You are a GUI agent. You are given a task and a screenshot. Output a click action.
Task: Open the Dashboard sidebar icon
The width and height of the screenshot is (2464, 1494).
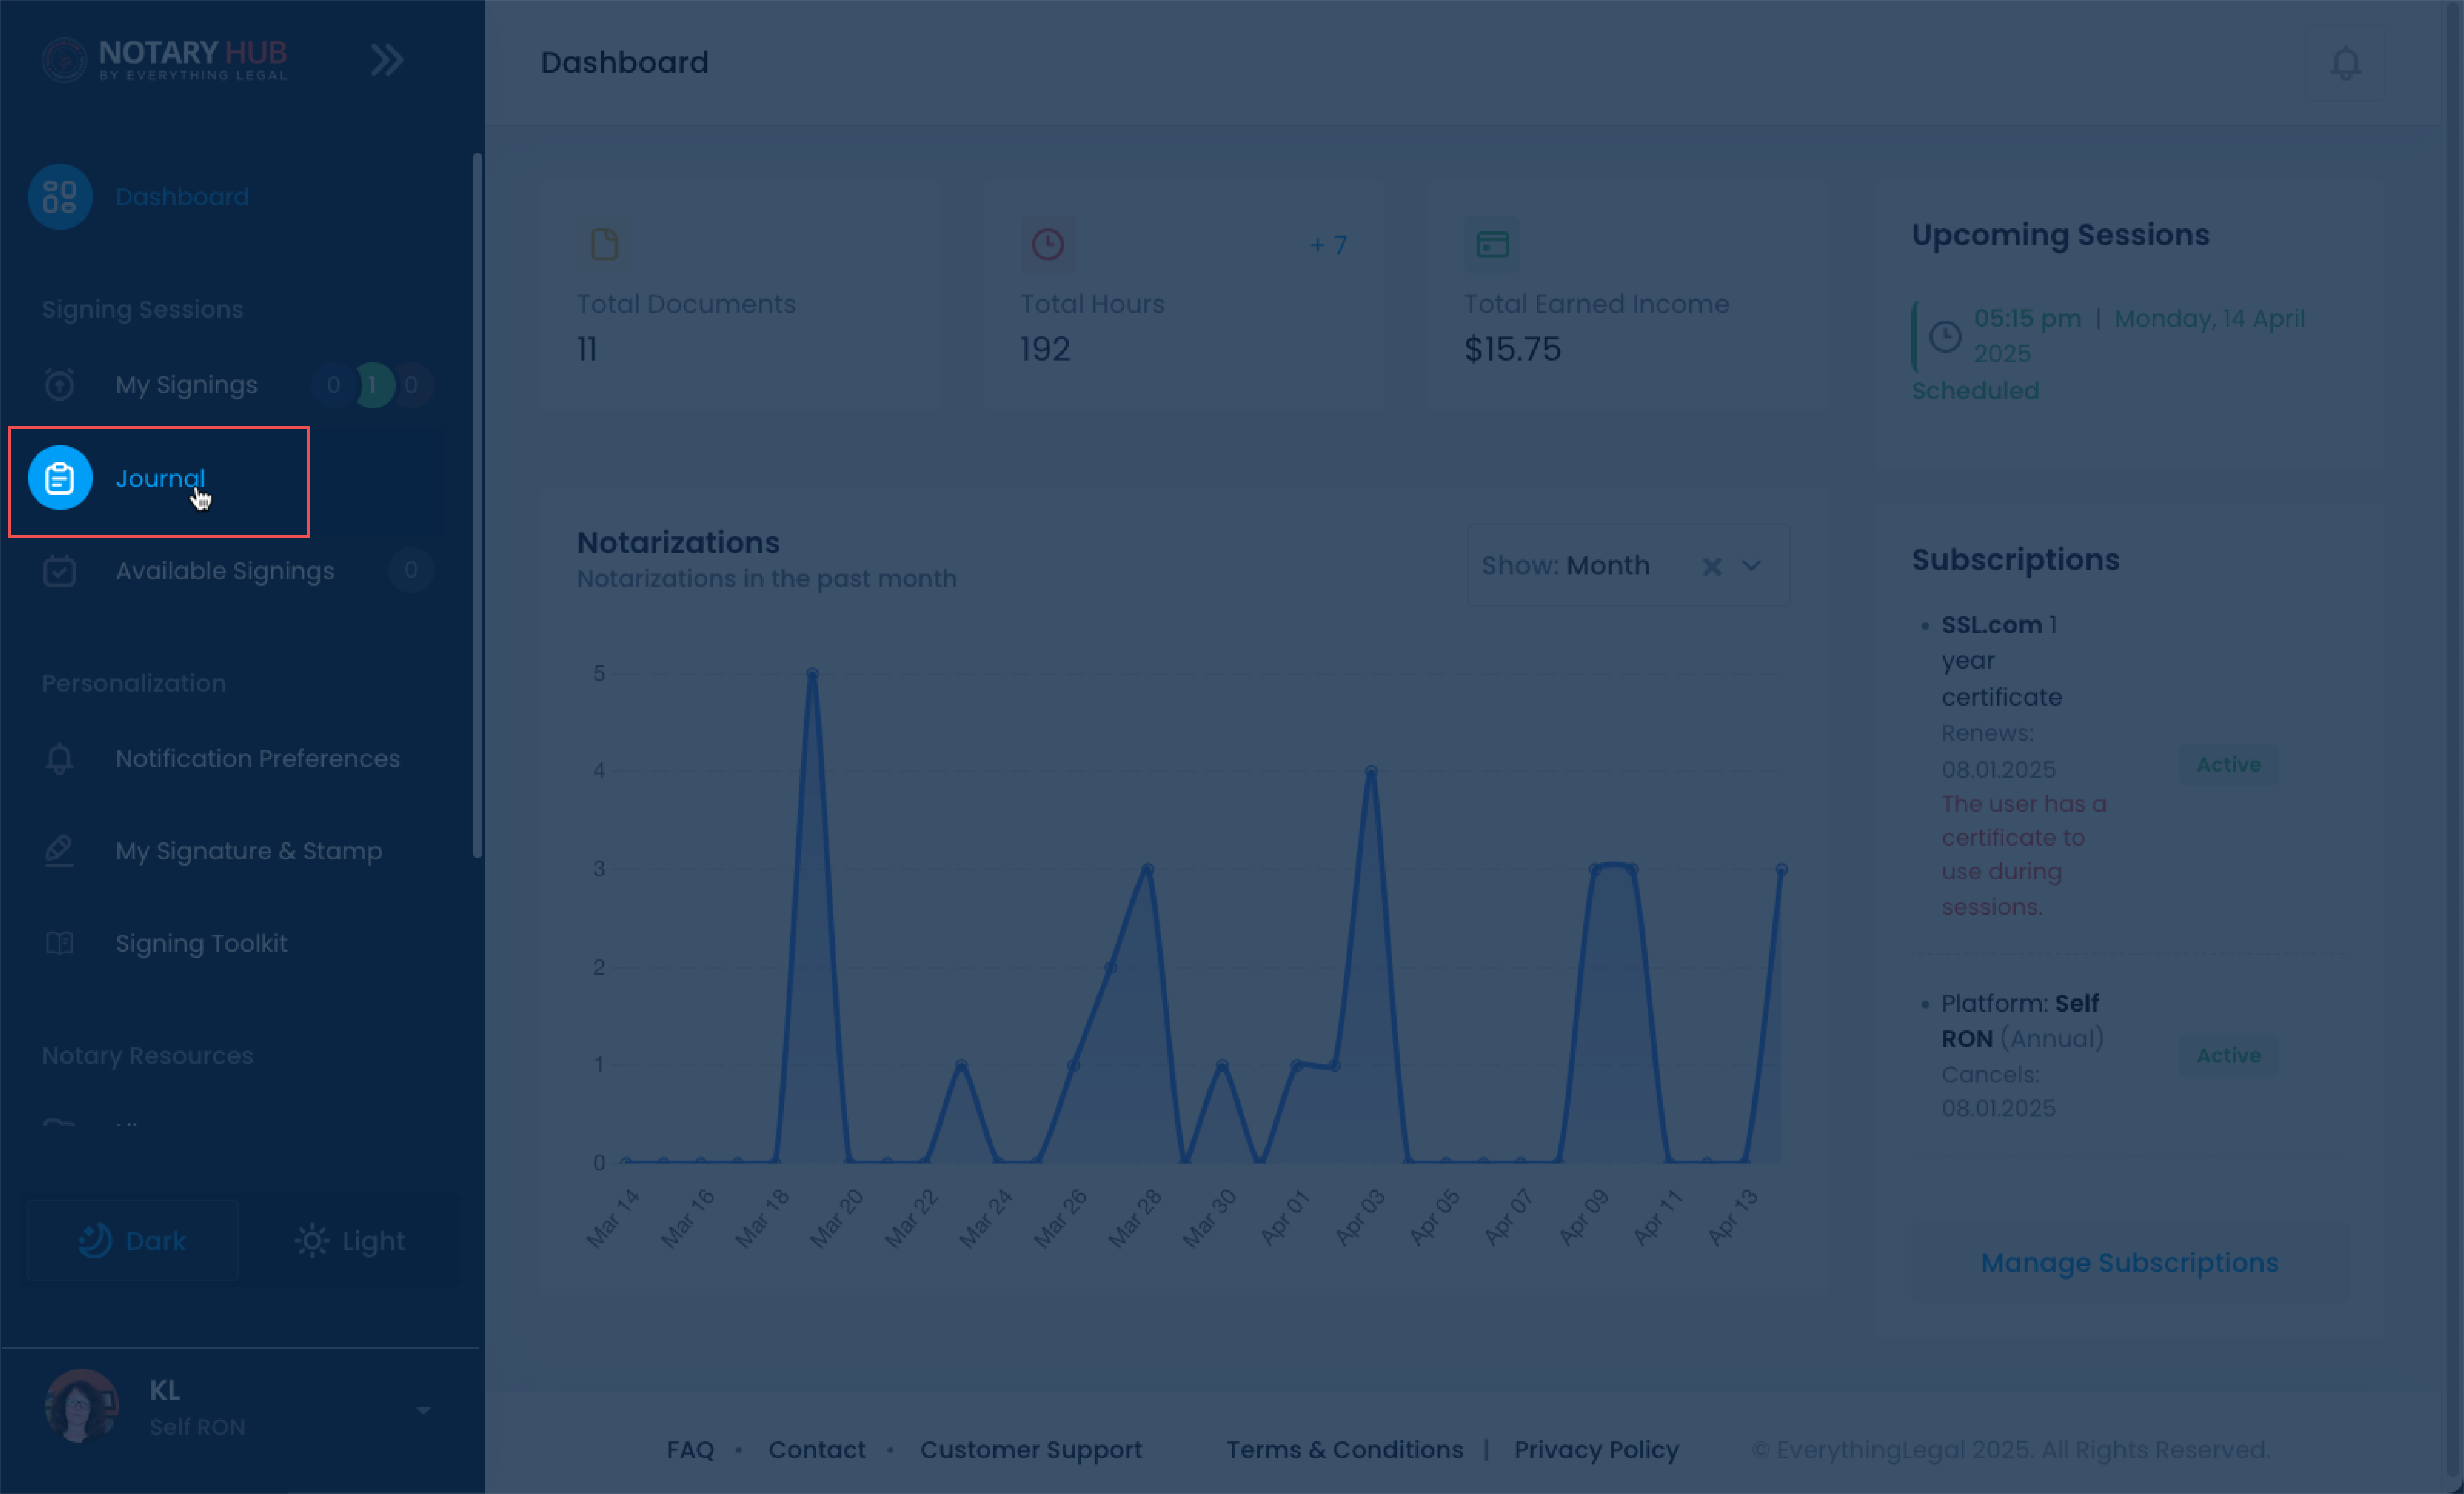(x=60, y=197)
